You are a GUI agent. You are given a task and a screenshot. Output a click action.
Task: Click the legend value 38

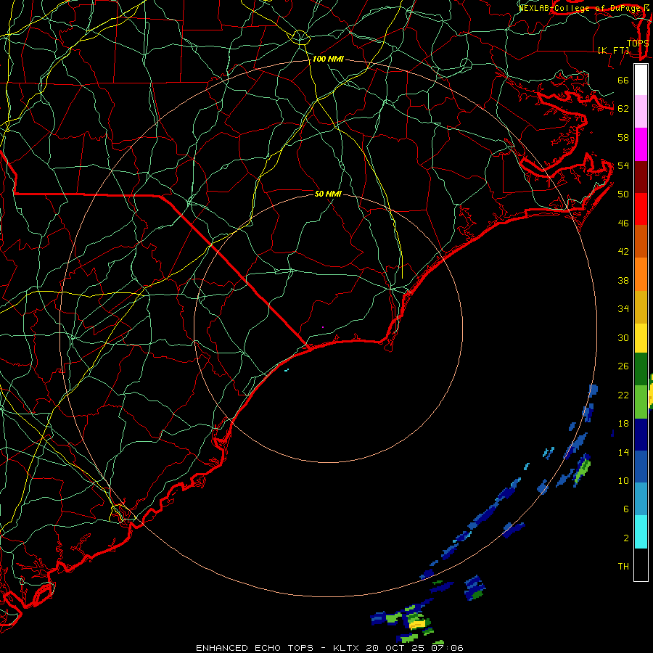tap(623, 281)
